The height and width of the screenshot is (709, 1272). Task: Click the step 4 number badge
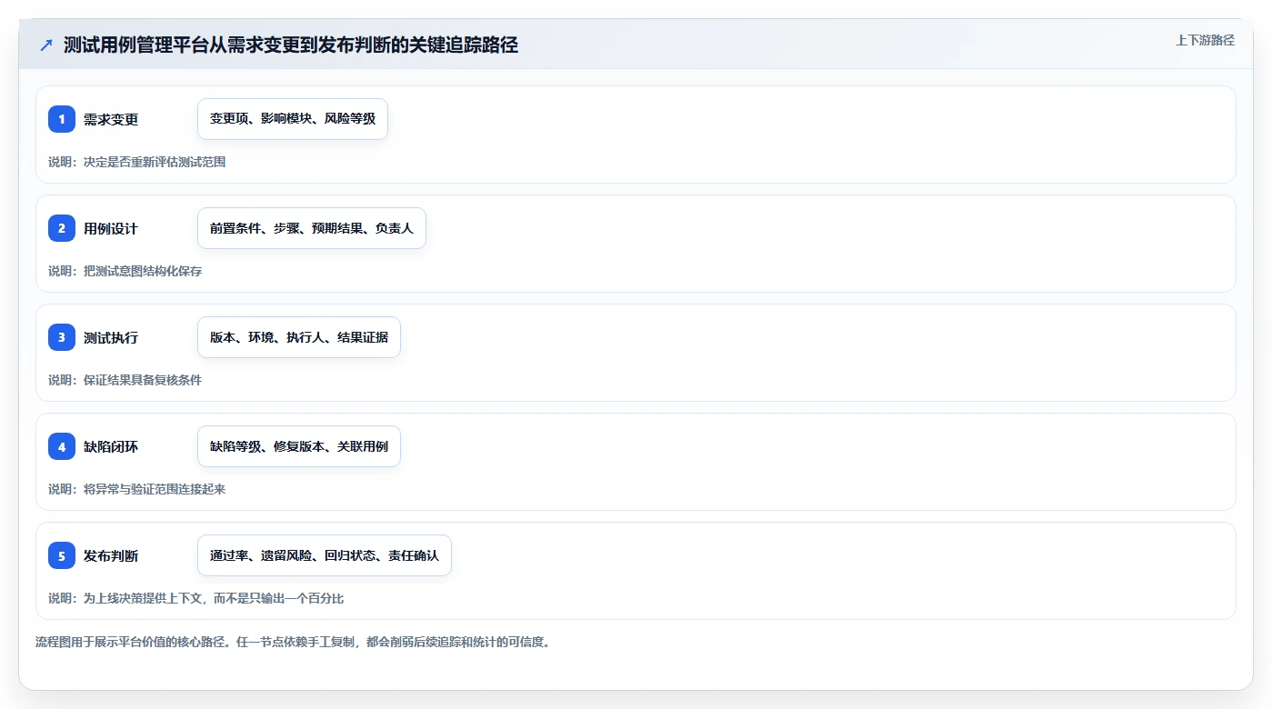[62, 446]
